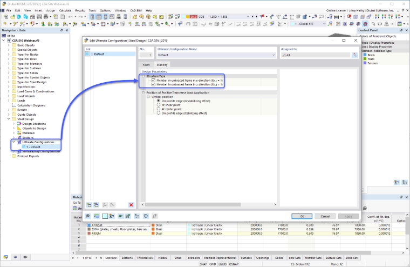Click the eye Display tab icon at navigator bottom
Screen dimensions: 410x267
(x=16, y=257)
